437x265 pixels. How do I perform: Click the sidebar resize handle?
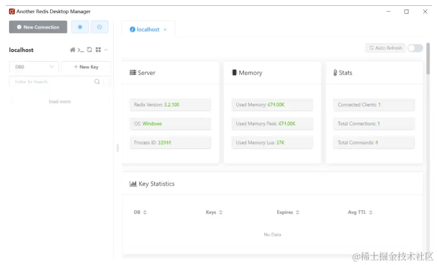118,148
